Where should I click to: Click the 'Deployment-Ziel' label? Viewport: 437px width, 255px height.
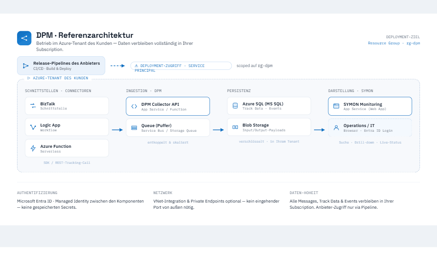tap(403, 37)
